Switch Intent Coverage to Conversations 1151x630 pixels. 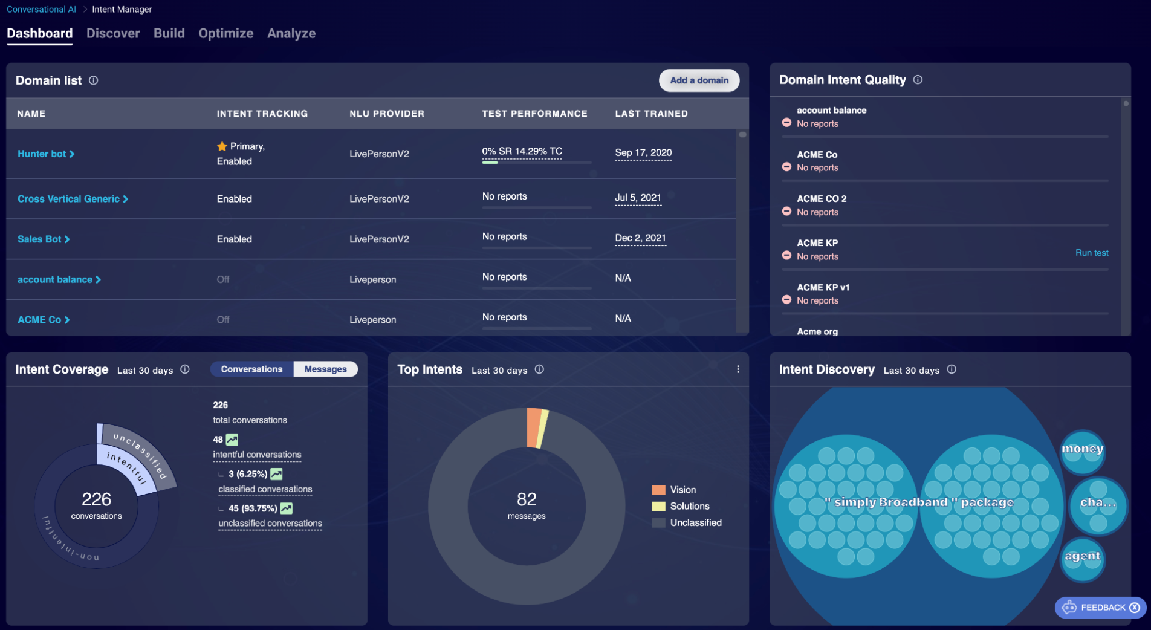(251, 369)
